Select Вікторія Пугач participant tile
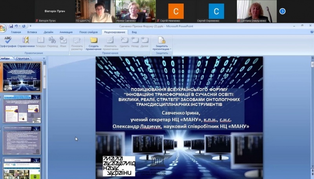This screenshot has width=314, height=179. pos(55,11)
